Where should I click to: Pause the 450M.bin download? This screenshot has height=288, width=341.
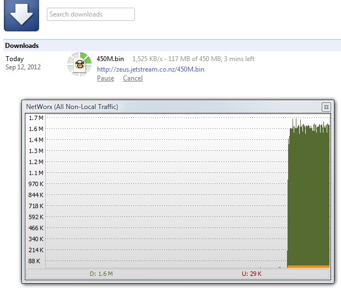[x=105, y=78]
